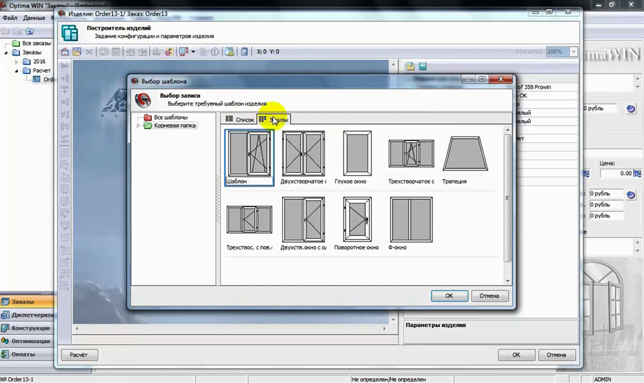Open the Данные menu
The height and width of the screenshot is (383, 644).
tap(34, 17)
